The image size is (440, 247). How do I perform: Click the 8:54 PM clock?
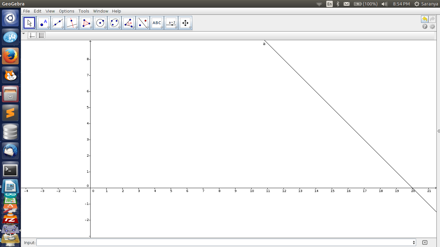click(401, 4)
